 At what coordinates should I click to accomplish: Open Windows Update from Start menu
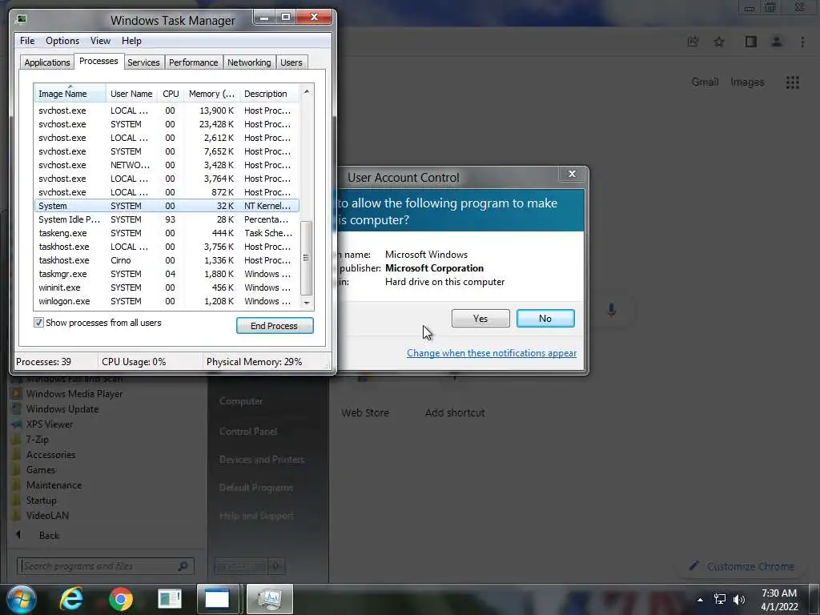point(62,409)
